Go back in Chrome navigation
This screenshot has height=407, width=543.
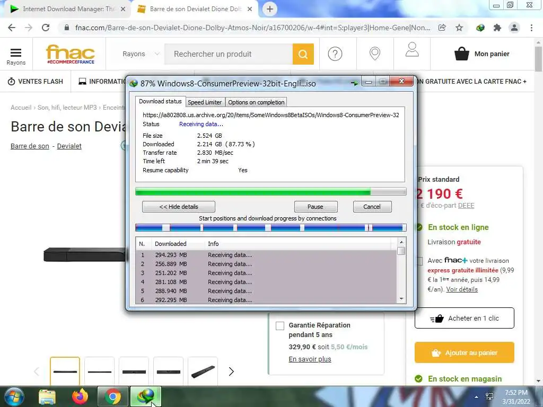(x=12, y=28)
